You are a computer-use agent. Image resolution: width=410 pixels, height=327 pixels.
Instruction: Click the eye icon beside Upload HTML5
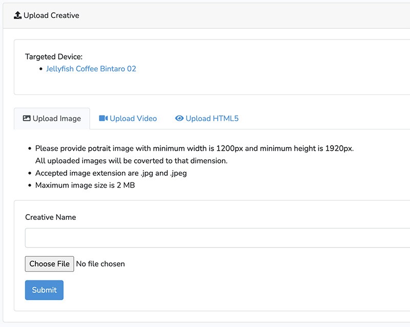pyautogui.click(x=179, y=118)
